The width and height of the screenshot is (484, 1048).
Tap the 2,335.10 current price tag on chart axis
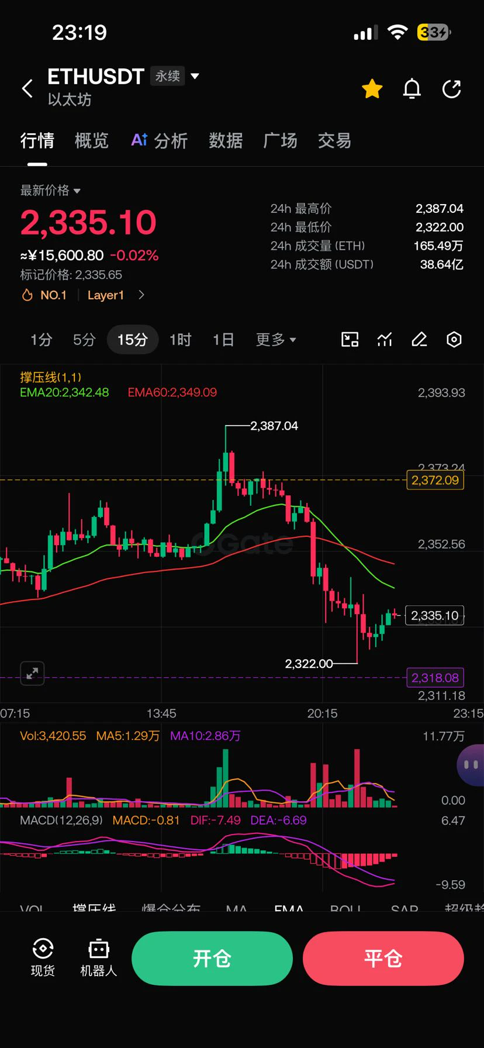click(434, 615)
